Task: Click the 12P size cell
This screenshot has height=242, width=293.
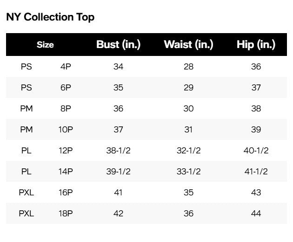Action: [x=66, y=151]
